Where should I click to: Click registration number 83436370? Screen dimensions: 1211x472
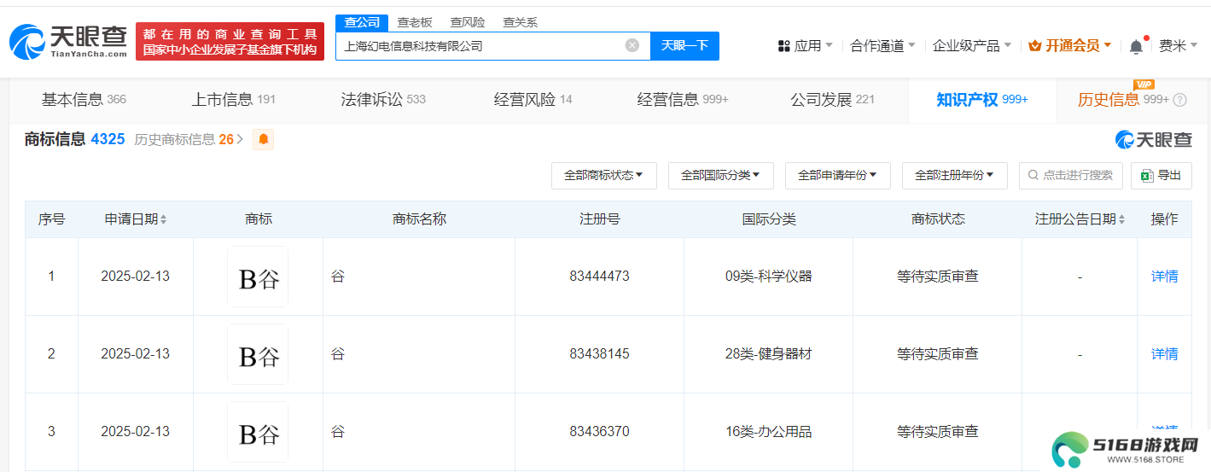[599, 432]
